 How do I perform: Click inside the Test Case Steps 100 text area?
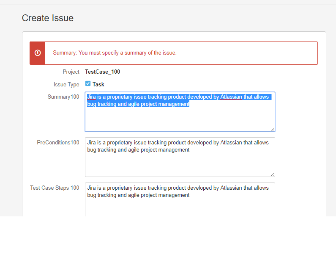click(x=180, y=199)
